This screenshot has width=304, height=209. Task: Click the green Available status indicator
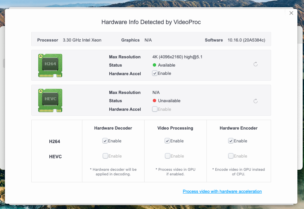click(154, 65)
